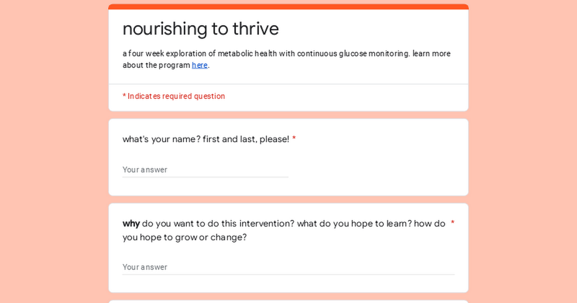The height and width of the screenshot is (303, 577).
Task: Click the partially visible card at the bottom
Action: click(288, 302)
